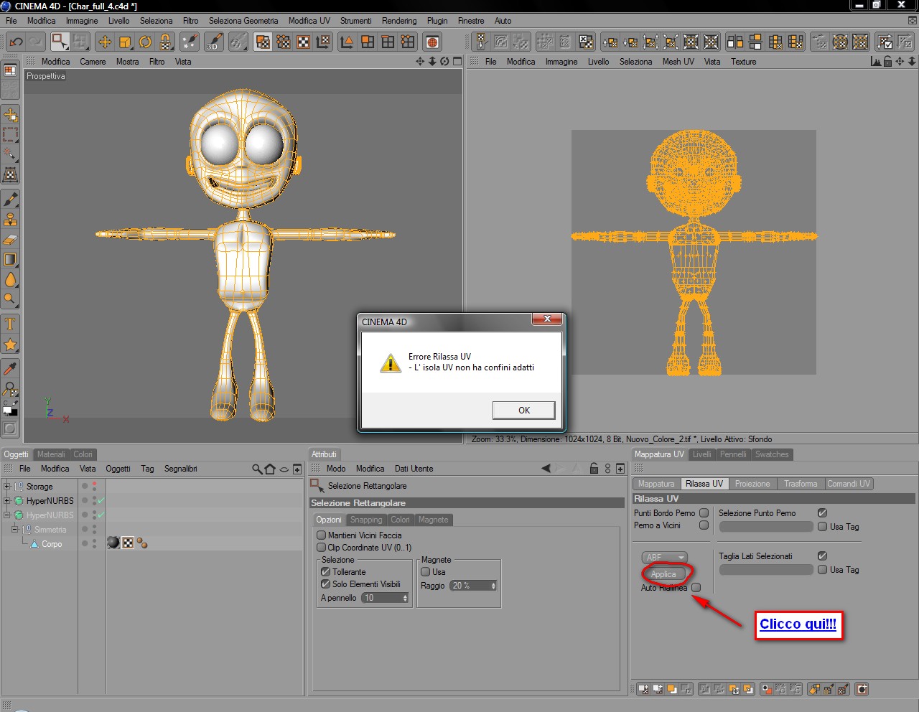Click OK in the Errore Rilassa UV dialog
Viewport: 919px width, 712px height.
524,410
